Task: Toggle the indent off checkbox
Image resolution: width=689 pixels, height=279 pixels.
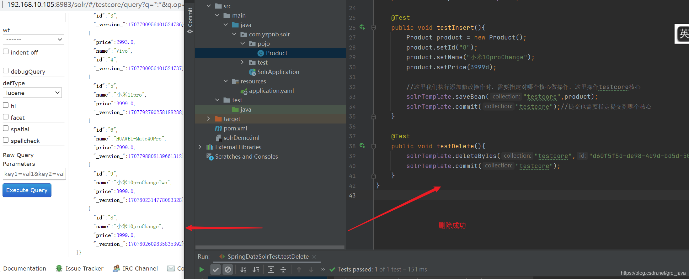Action: [x=6, y=52]
